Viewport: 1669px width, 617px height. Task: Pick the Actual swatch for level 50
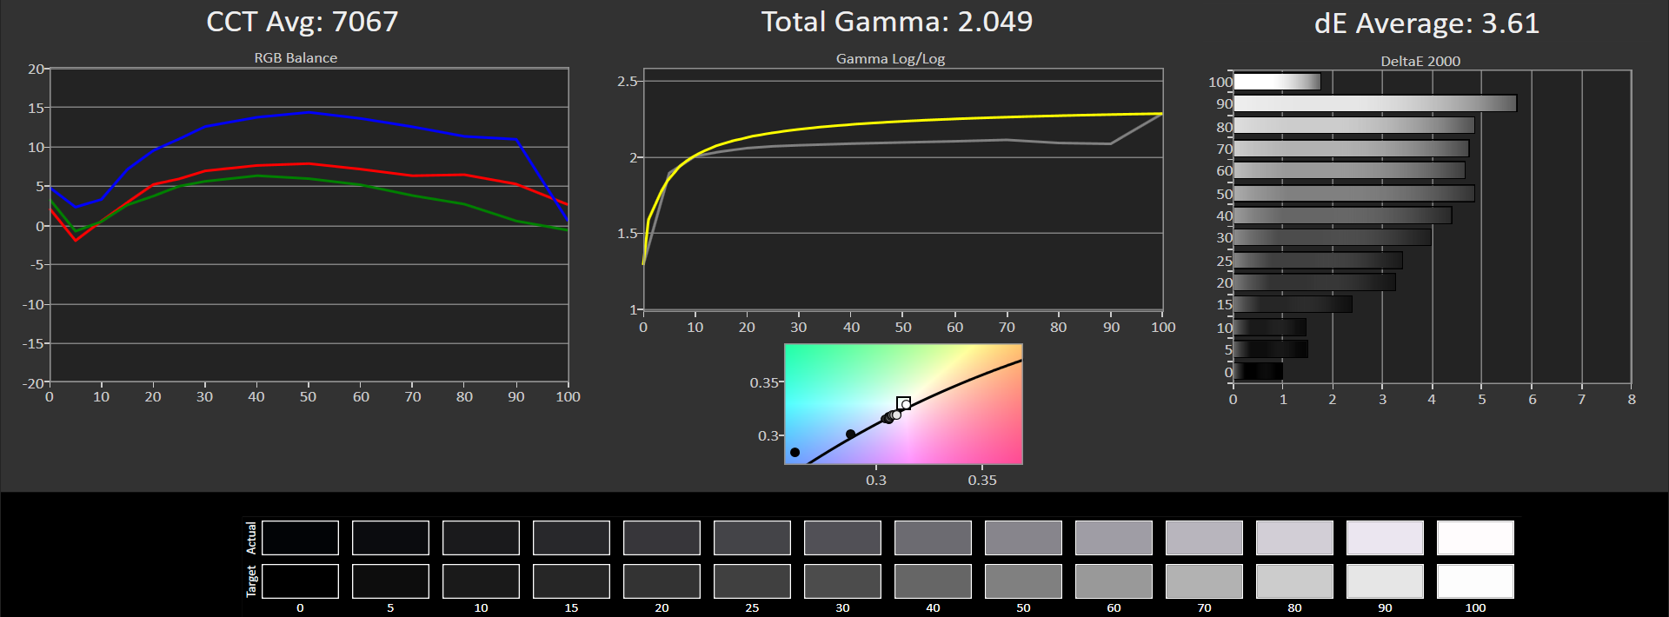[x=1023, y=538]
